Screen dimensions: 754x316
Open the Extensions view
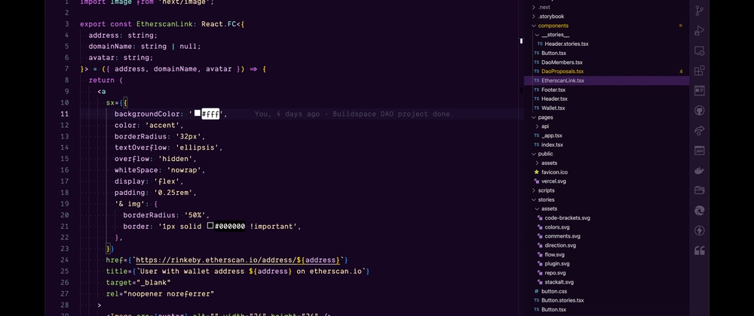[x=699, y=71]
